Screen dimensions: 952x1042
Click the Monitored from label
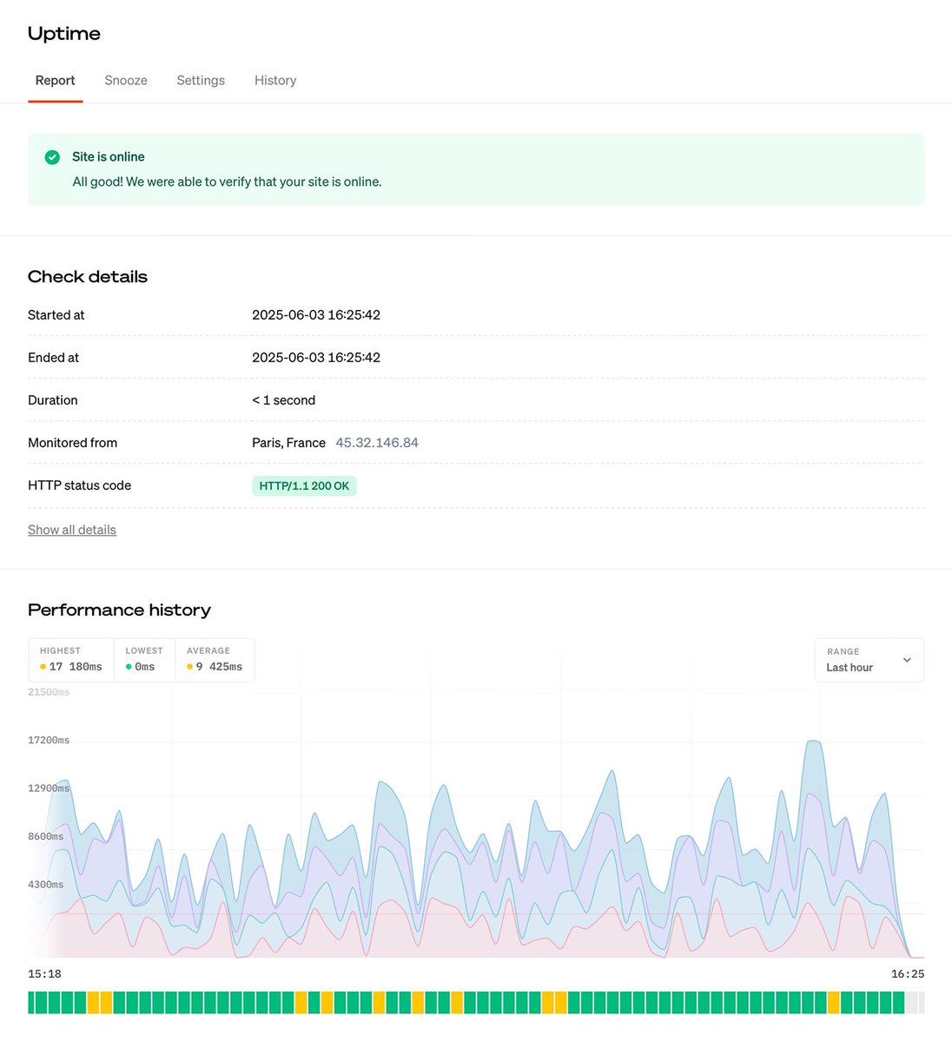72,443
